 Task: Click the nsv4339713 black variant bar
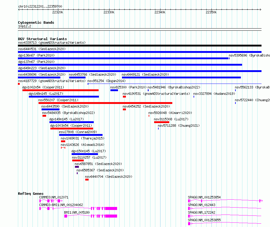(140, 46)
